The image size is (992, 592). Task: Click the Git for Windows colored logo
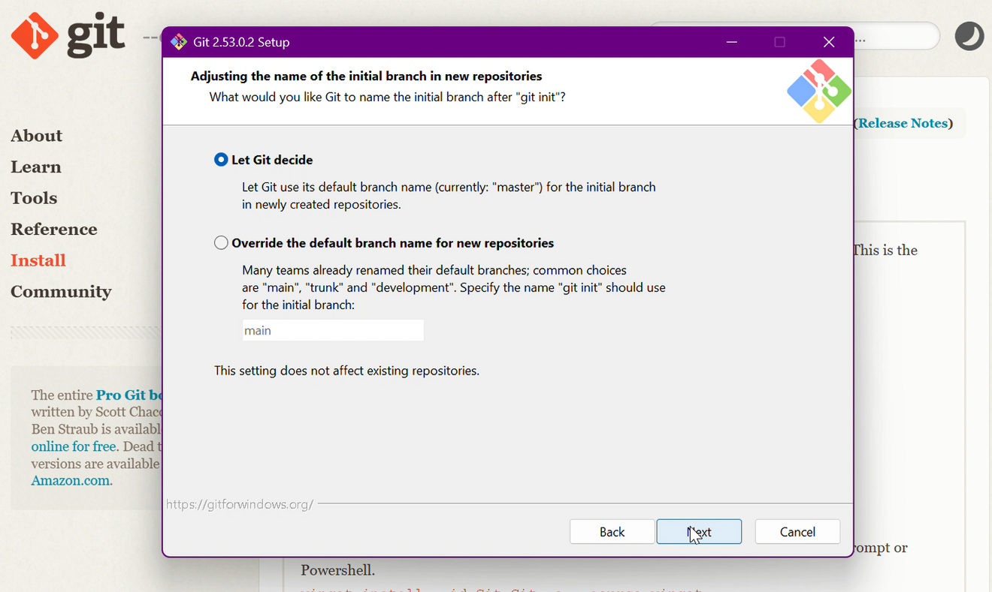pyautogui.click(x=819, y=92)
